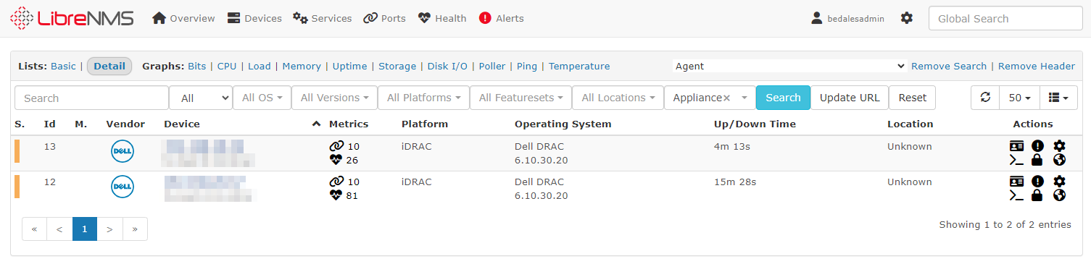Click the Update URL button
The height and width of the screenshot is (264, 1091).
coord(850,98)
